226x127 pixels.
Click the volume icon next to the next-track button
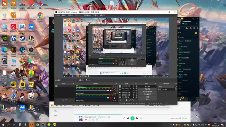141,118
